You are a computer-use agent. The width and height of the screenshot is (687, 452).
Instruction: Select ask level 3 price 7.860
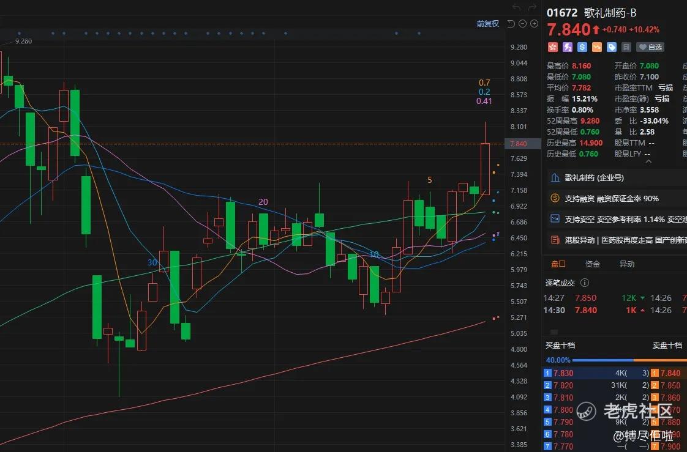670,398
